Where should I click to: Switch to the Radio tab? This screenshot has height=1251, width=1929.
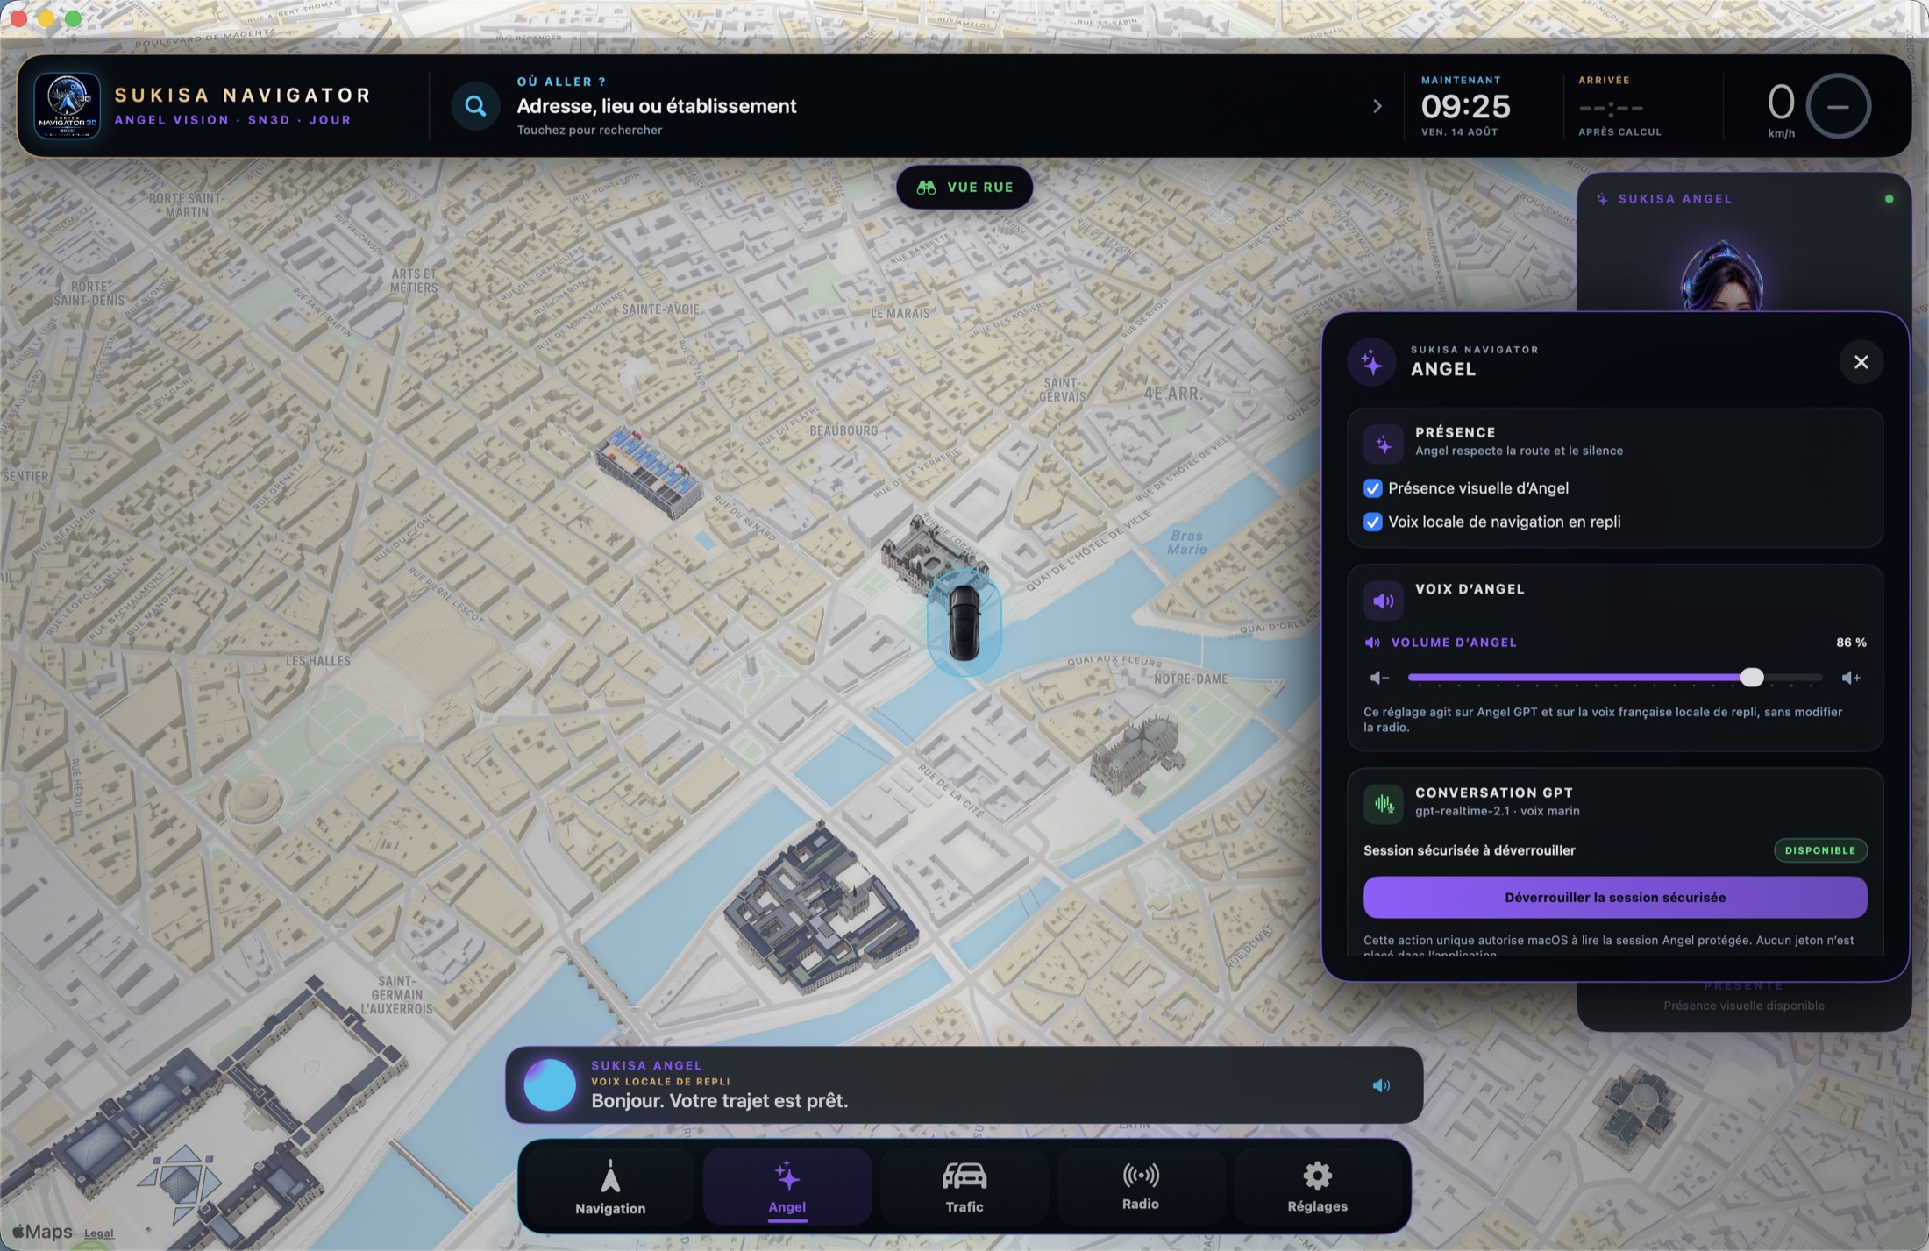[1141, 1187]
